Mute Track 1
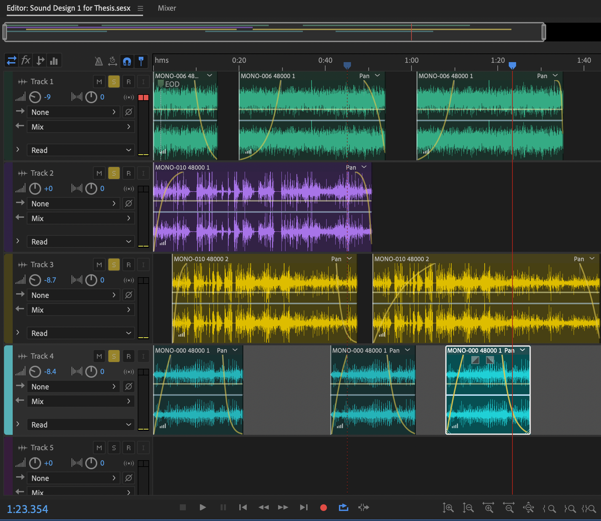 click(x=99, y=82)
